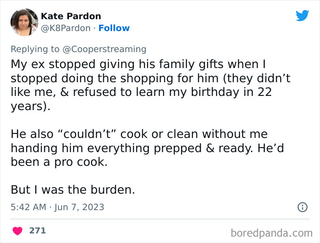Click the Twitter bird logo
The height and width of the screenshot is (243, 320).
pyautogui.click(x=302, y=16)
